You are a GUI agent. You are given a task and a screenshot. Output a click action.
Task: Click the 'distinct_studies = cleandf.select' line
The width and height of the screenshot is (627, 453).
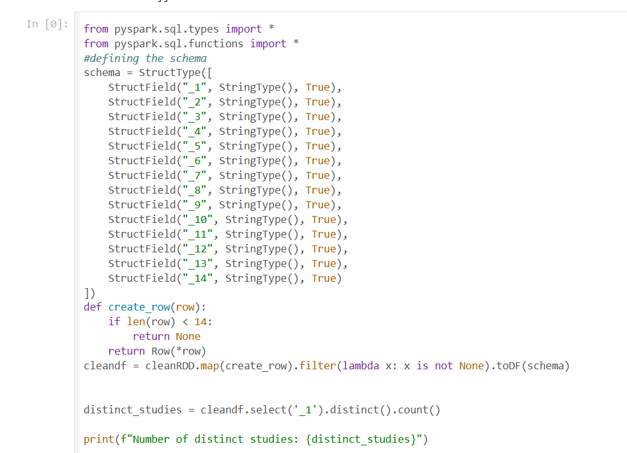[262, 410]
